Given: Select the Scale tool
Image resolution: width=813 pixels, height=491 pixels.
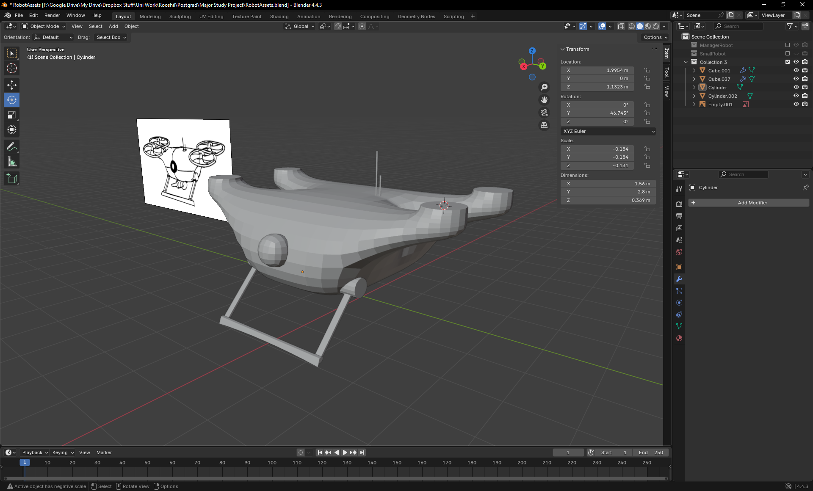Looking at the screenshot, I should (x=12, y=115).
